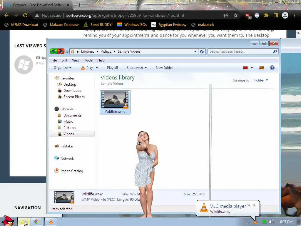Click the Wildlife.wmv preview in details pane
This screenshot has width=301, height=226.
64,197
